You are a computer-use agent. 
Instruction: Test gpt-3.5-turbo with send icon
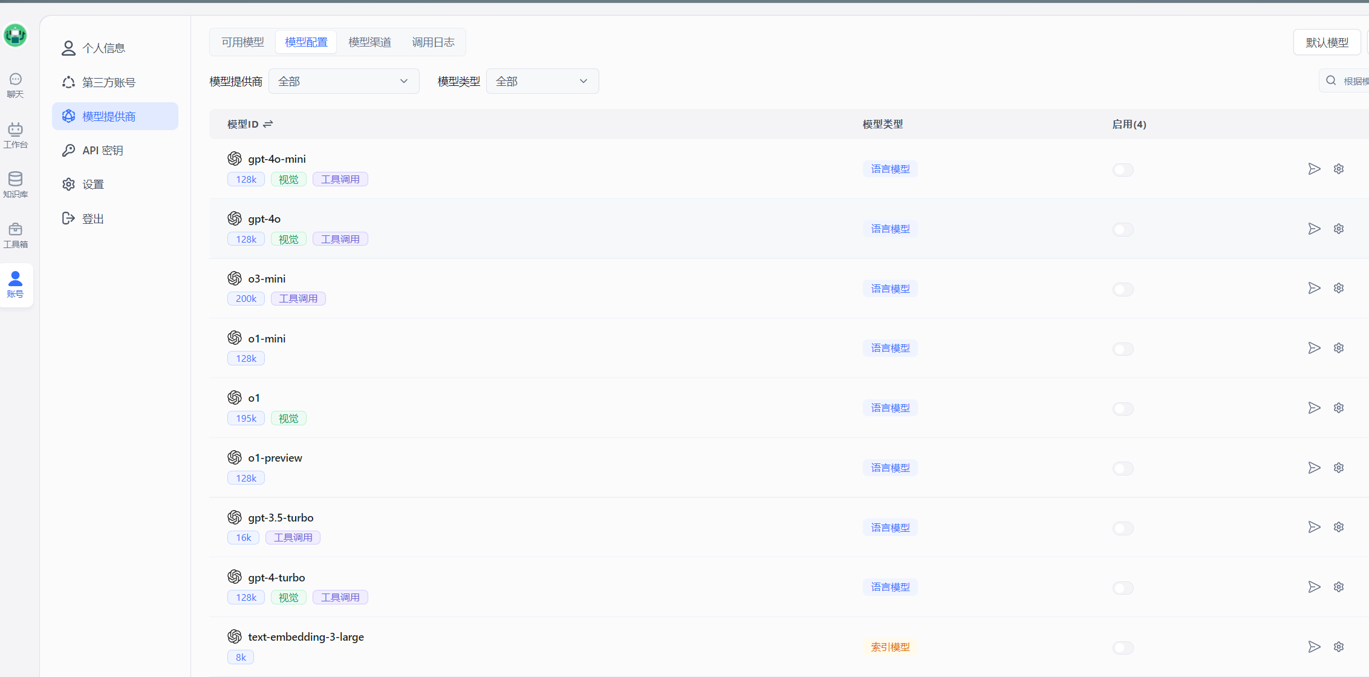[x=1314, y=527]
